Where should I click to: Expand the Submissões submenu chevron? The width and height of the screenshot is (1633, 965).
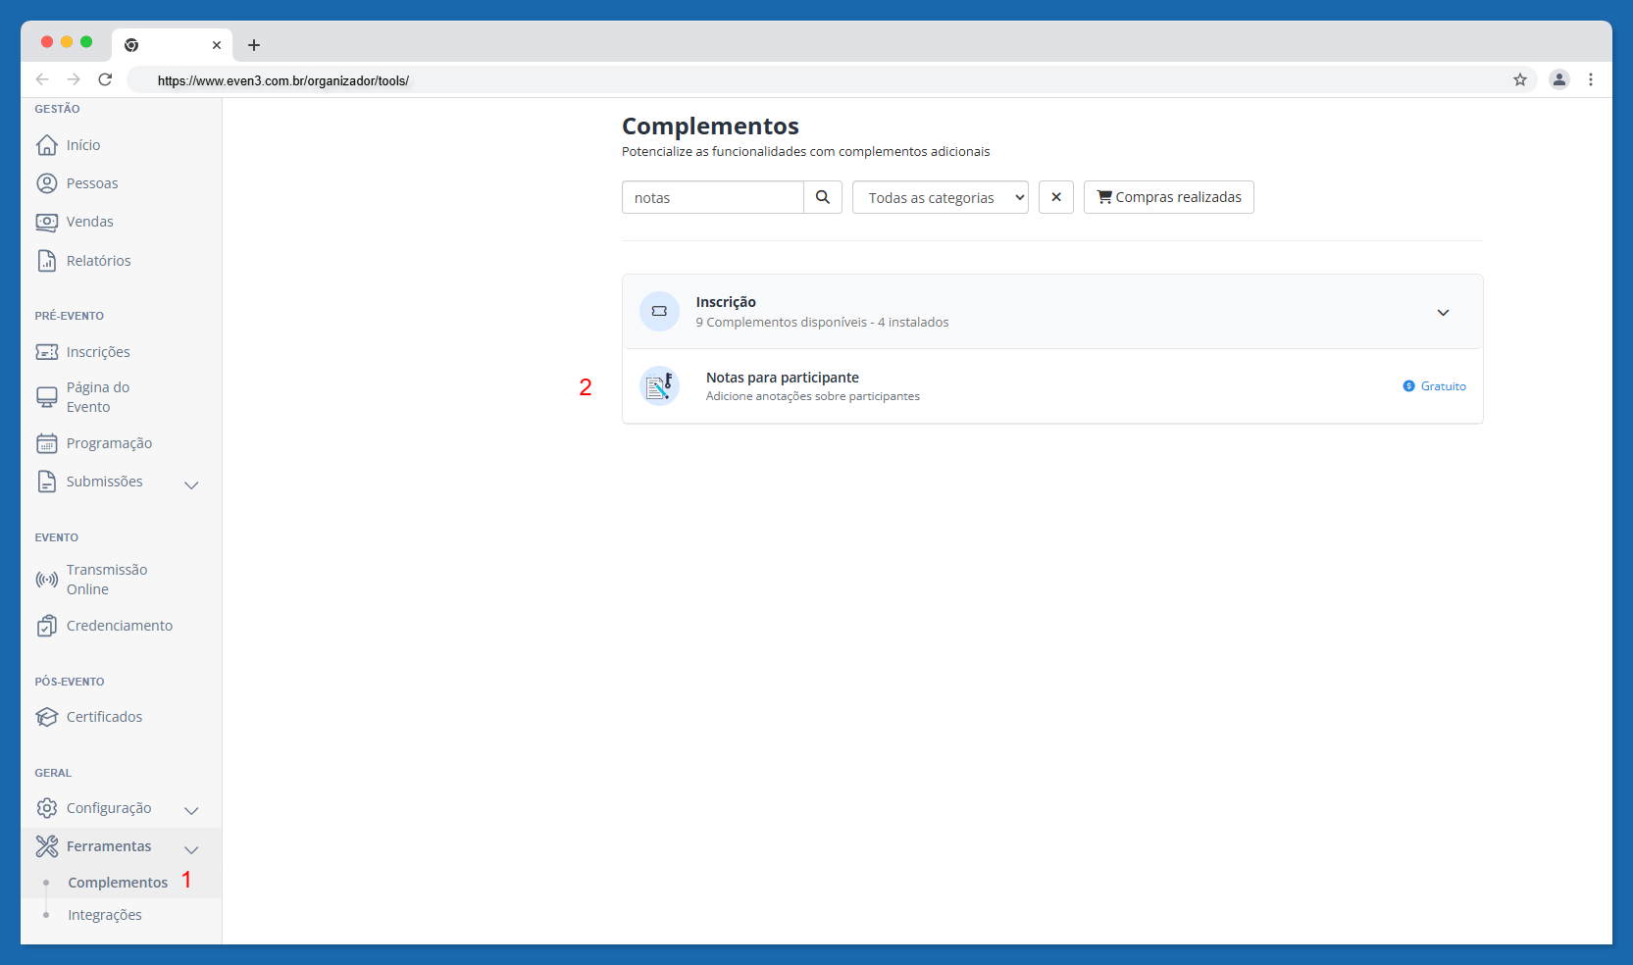click(192, 484)
